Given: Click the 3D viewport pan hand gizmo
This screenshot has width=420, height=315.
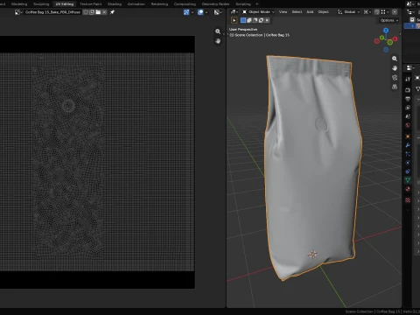Looking at the screenshot, I should point(395,68).
